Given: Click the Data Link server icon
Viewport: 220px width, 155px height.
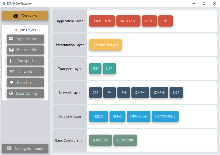Looking at the screenshot, I should (11, 83).
